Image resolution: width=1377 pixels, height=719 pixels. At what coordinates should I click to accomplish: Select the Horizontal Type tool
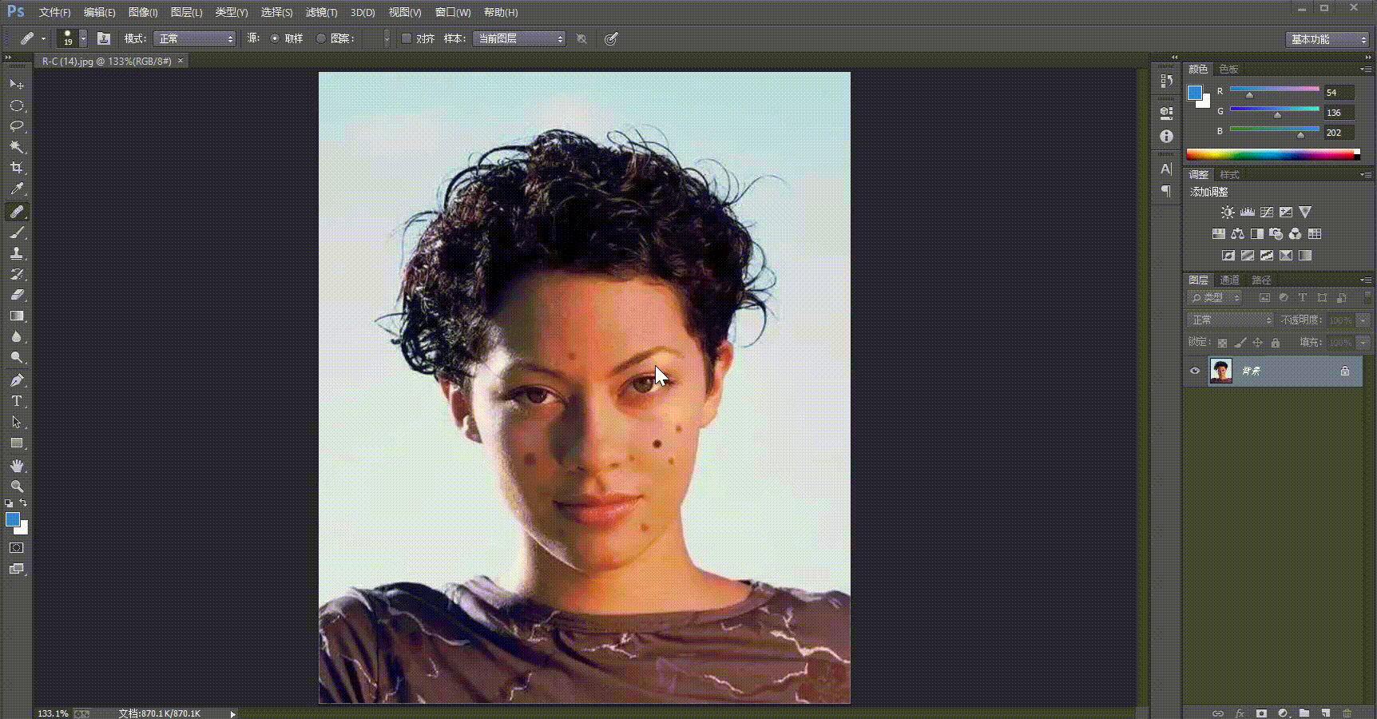pos(16,401)
